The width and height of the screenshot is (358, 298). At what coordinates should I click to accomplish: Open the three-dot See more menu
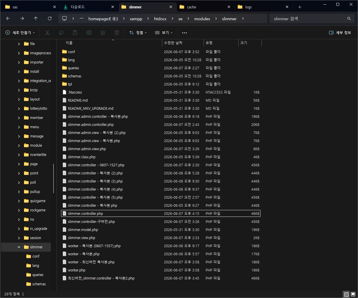coord(184,33)
